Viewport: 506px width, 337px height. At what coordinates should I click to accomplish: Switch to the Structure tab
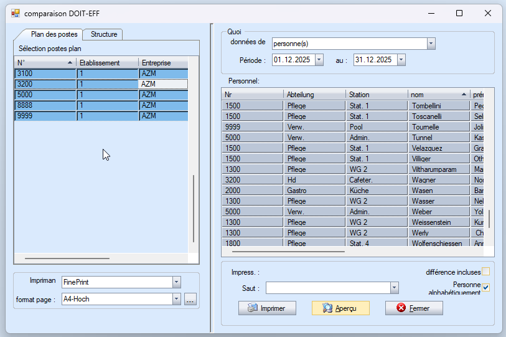[104, 34]
